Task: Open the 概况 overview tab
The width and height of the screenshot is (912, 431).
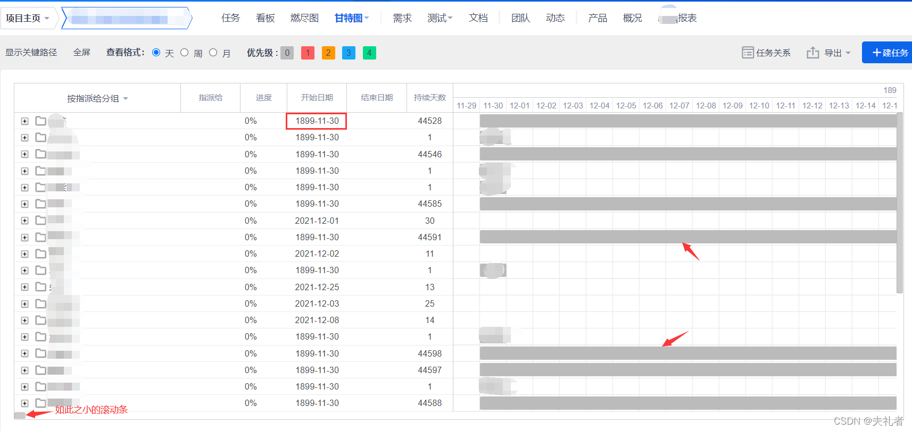Action: click(x=632, y=18)
